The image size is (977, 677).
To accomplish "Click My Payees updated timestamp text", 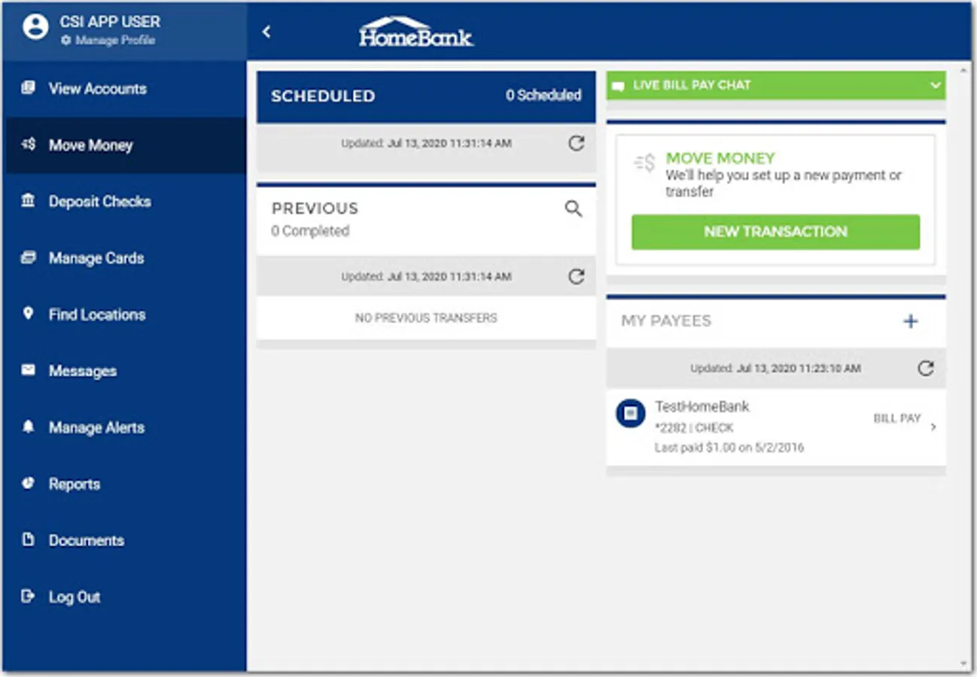I will coord(775,369).
